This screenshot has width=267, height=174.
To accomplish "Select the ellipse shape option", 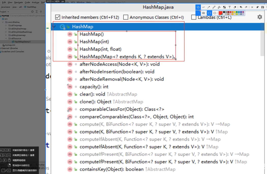I will [215, 13].
